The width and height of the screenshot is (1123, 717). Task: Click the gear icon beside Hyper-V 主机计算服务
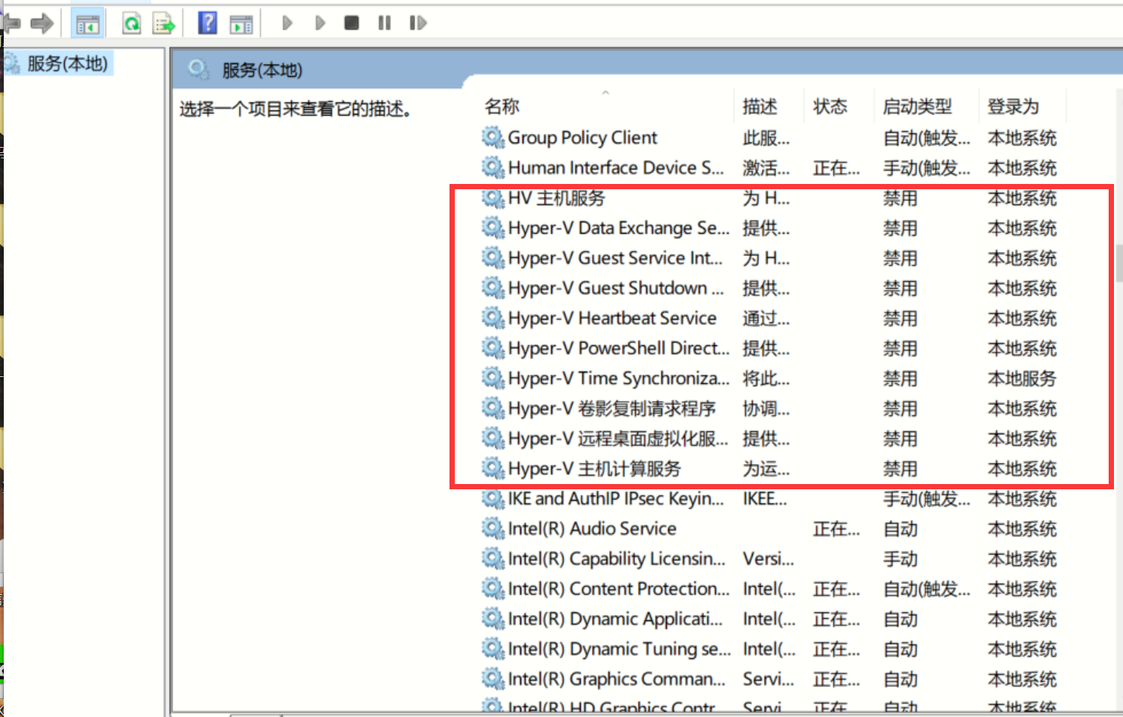pos(493,469)
